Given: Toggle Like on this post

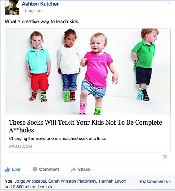Looking at the screenshot, I should (13, 170).
